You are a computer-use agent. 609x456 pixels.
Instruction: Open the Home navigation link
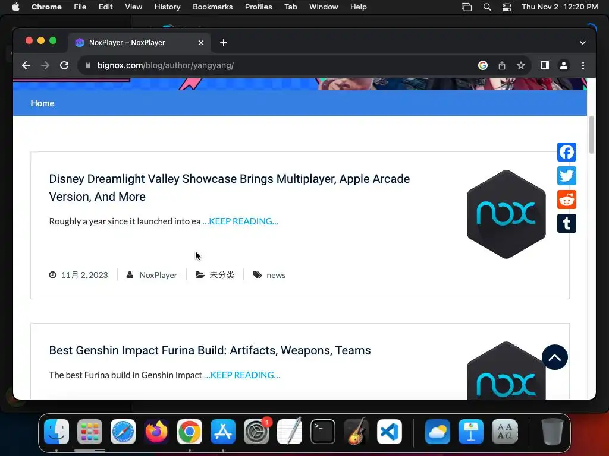coord(42,103)
